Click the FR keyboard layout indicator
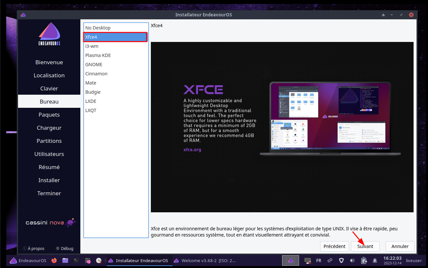 tap(318, 260)
